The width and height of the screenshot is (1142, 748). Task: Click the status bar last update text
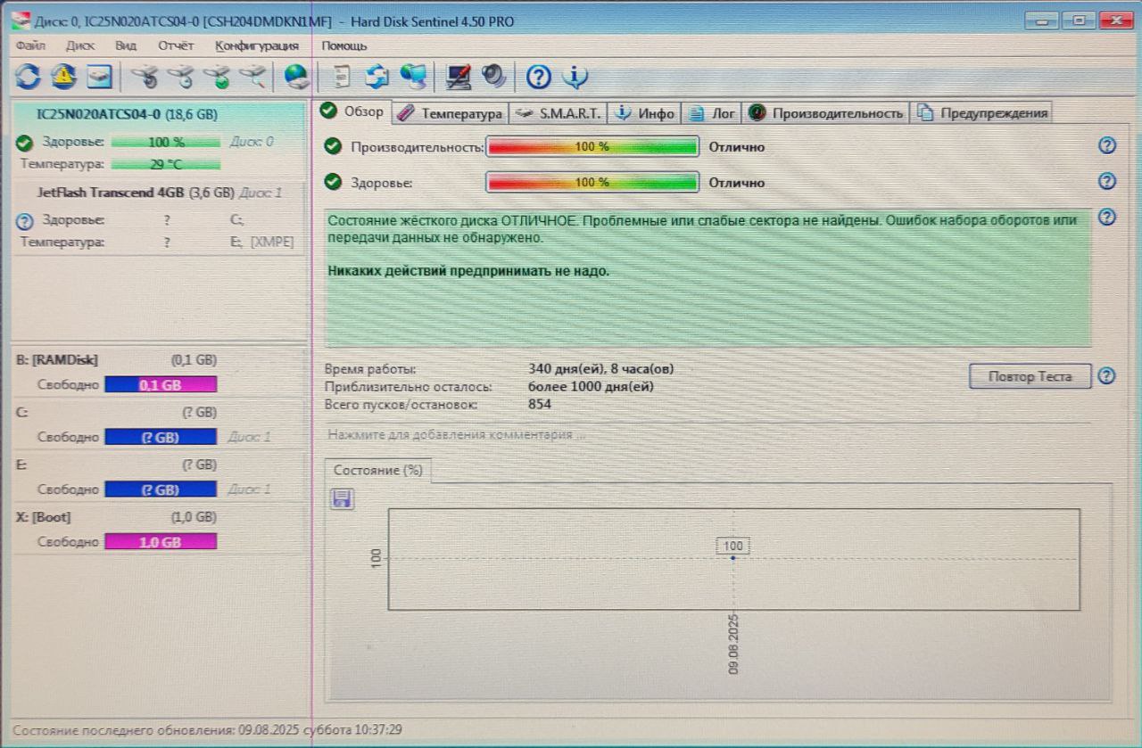coord(207,729)
